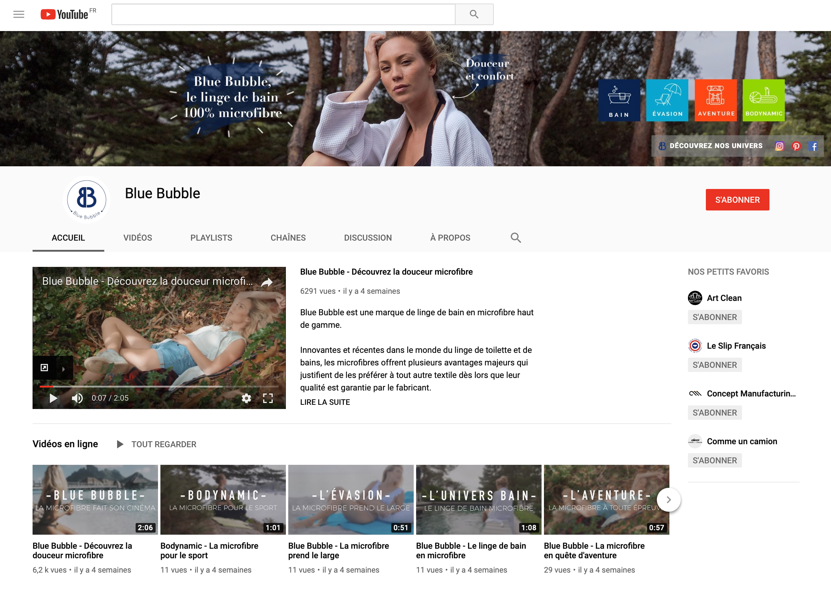Image resolution: width=831 pixels, height=612 pixels.
Task: Click share arrow on featured video
Action: pos(267,283)
